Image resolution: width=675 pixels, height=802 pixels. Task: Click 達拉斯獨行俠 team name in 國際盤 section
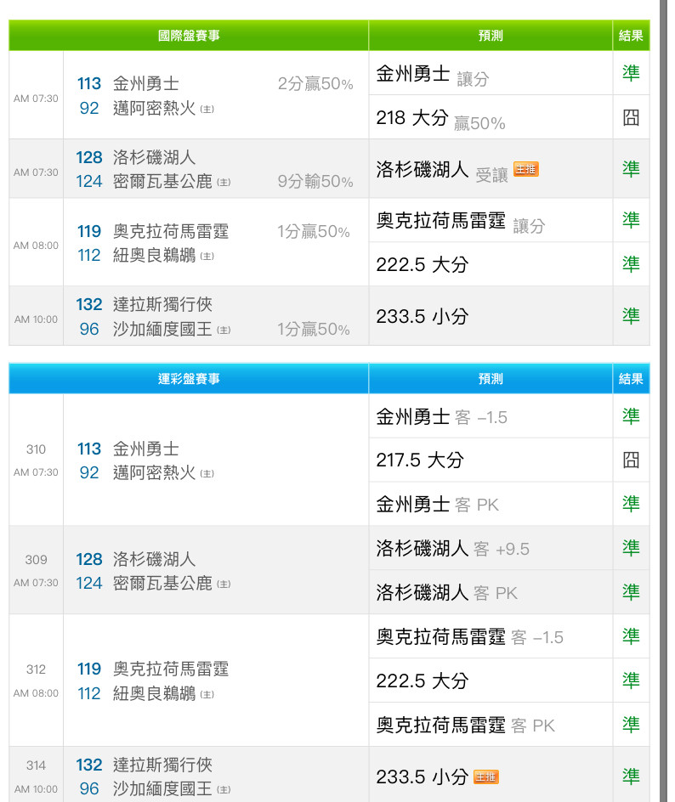click(162, 305)
